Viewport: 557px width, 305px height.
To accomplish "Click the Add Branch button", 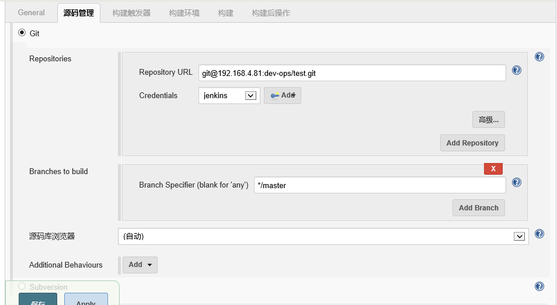I will [x=479, y=208].
